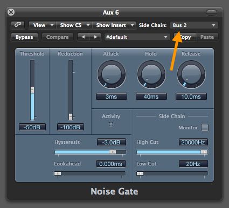Click the Copy button
The height and width of the screenshot is (208, 229).
[x=185, y=37]
